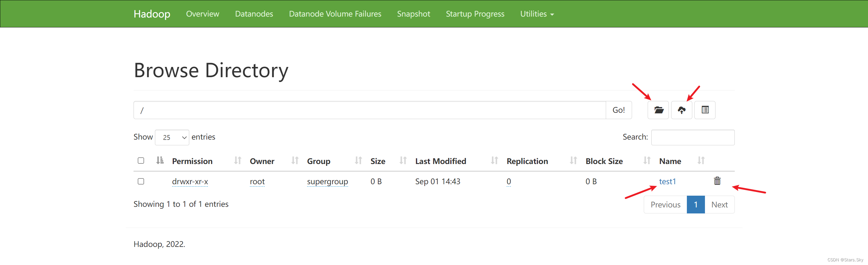Click the create new directory folder icon

click(x=658, y=110)
